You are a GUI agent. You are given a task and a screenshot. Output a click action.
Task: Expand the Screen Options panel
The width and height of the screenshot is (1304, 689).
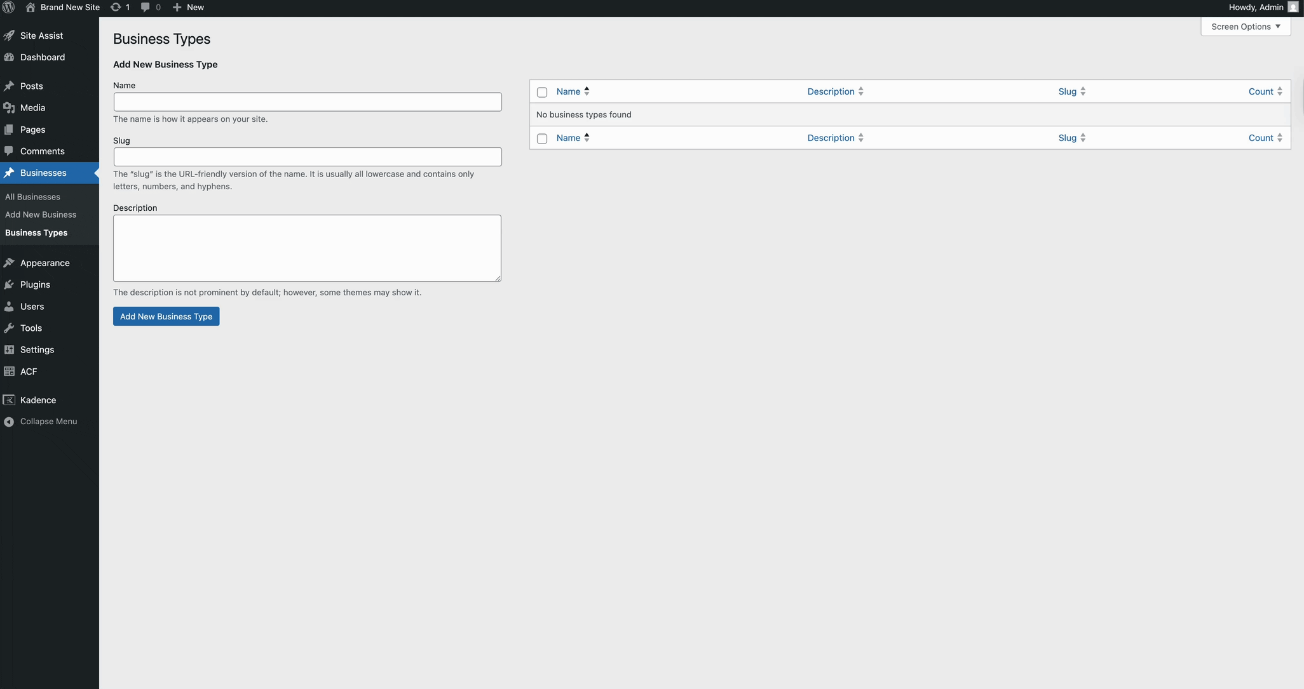tap(1245, 26)
